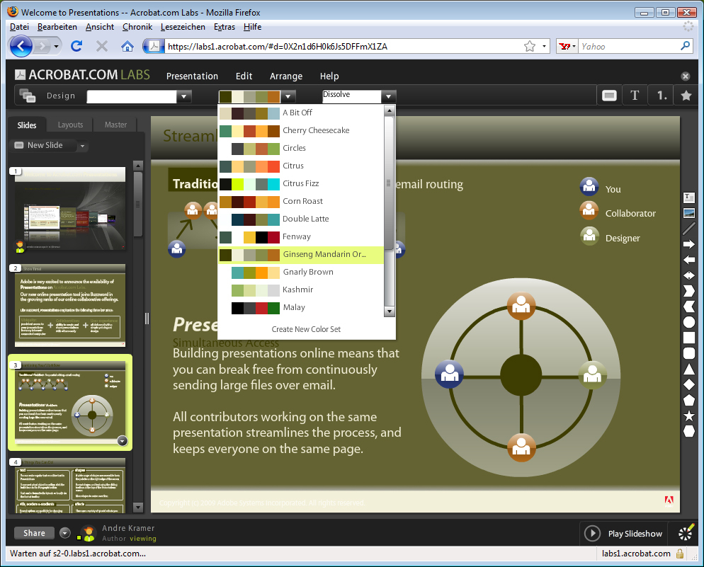Viewport: 704px width, 567px height.
Task: Open the slide properties toolbar button
Action: [x=609, y=96]
